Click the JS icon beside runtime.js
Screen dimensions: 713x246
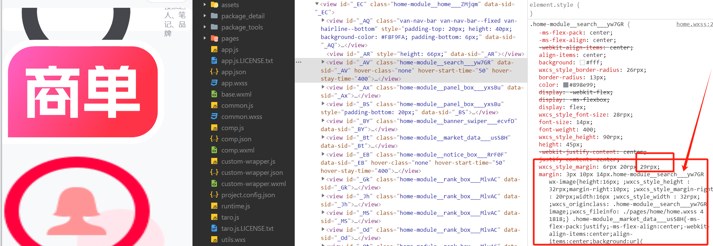point(214,206)
